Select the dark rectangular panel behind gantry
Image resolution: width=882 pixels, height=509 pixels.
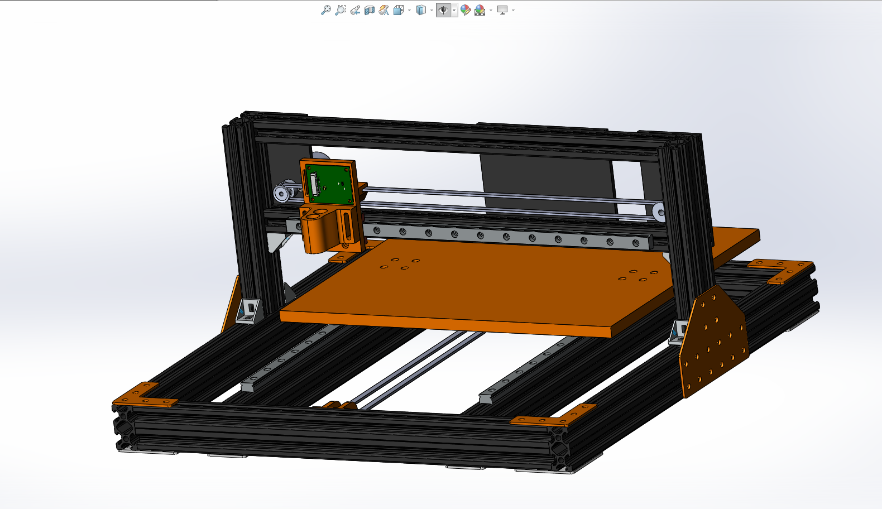coord(549,184)
